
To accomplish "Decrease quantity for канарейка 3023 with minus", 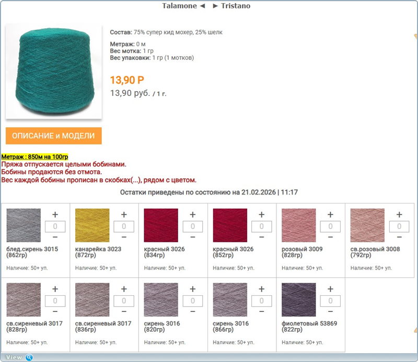I will pos(124,237).
